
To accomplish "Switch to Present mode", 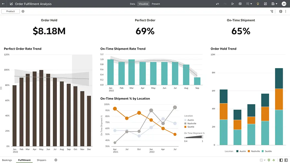I will pos(156,4).
